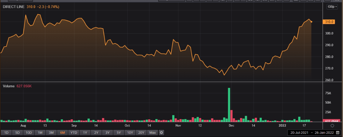Click the -2.3 (-0.74%) change value
This screenshot has width=343, height=137.
tap(48, 7)
